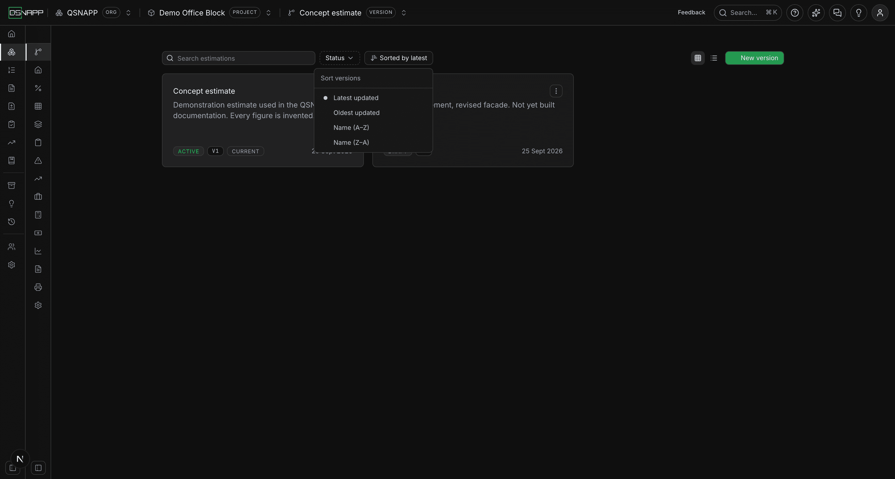
Task: Open the AI sparkles icon in top bar
Action: (x=816, y=13)
